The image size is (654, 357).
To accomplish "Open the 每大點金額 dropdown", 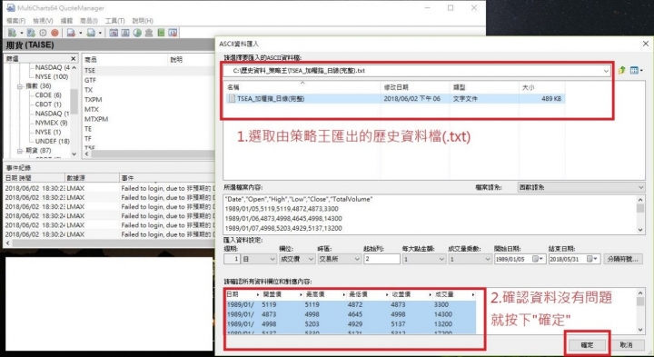I will click(x=424, y=259).
